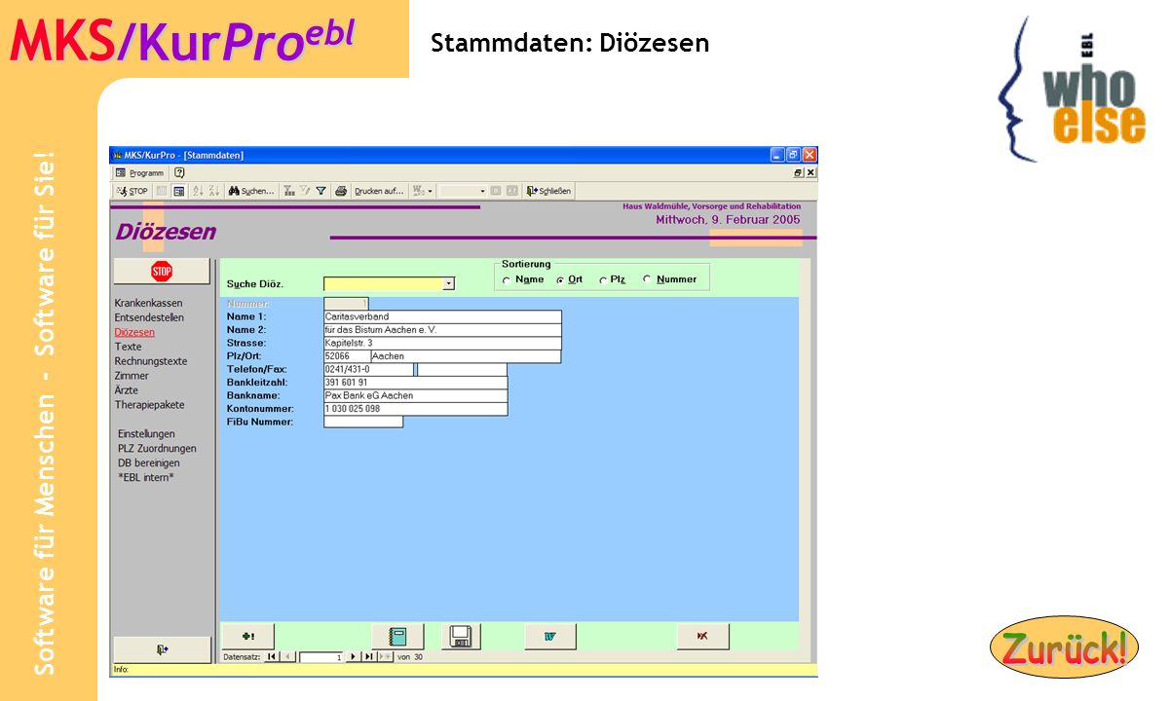Click the Plz field 52066
Screen dimensions: 1169x701
pos(347,356)
